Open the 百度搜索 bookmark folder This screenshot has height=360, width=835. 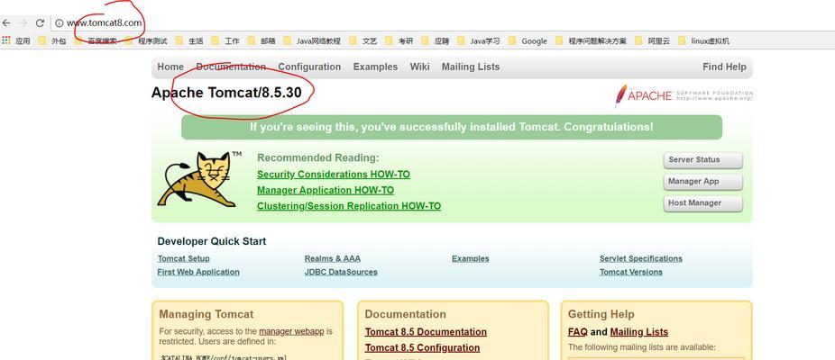[x=96, y=40]
